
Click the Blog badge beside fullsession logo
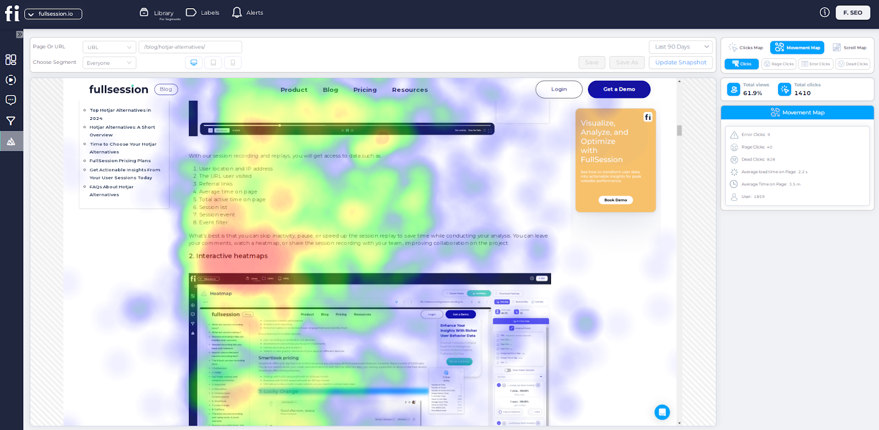[x=166, y=89]
